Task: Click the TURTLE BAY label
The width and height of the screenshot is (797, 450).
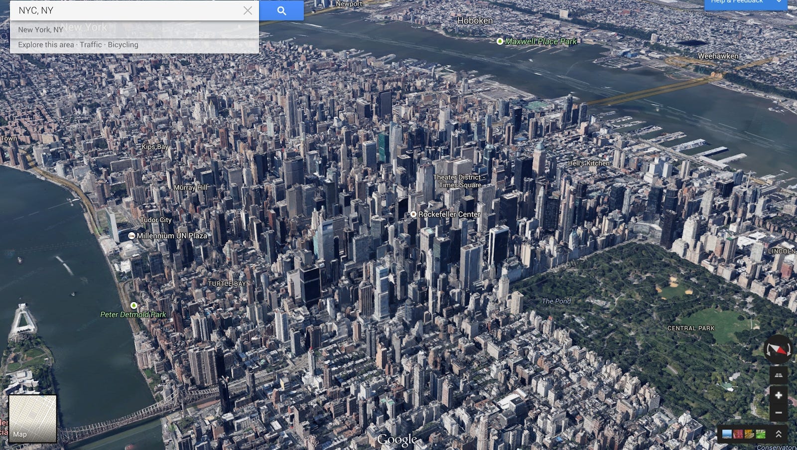Action: pyautogui.click(x=227, y=284)
